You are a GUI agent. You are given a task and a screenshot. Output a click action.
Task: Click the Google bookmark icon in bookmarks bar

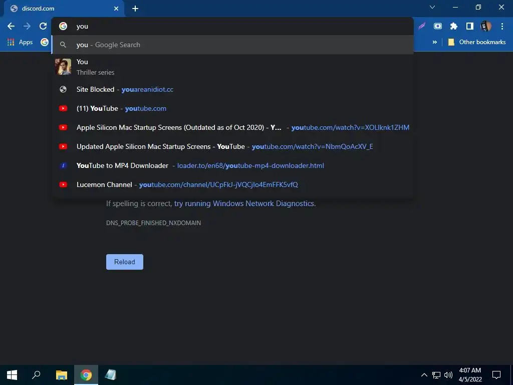(45, 42)
